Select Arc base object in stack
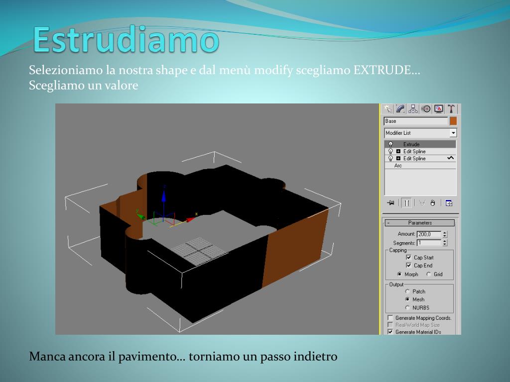510x382 pixels. [420, 166]
